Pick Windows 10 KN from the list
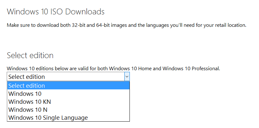 click(x=68, y=102)
